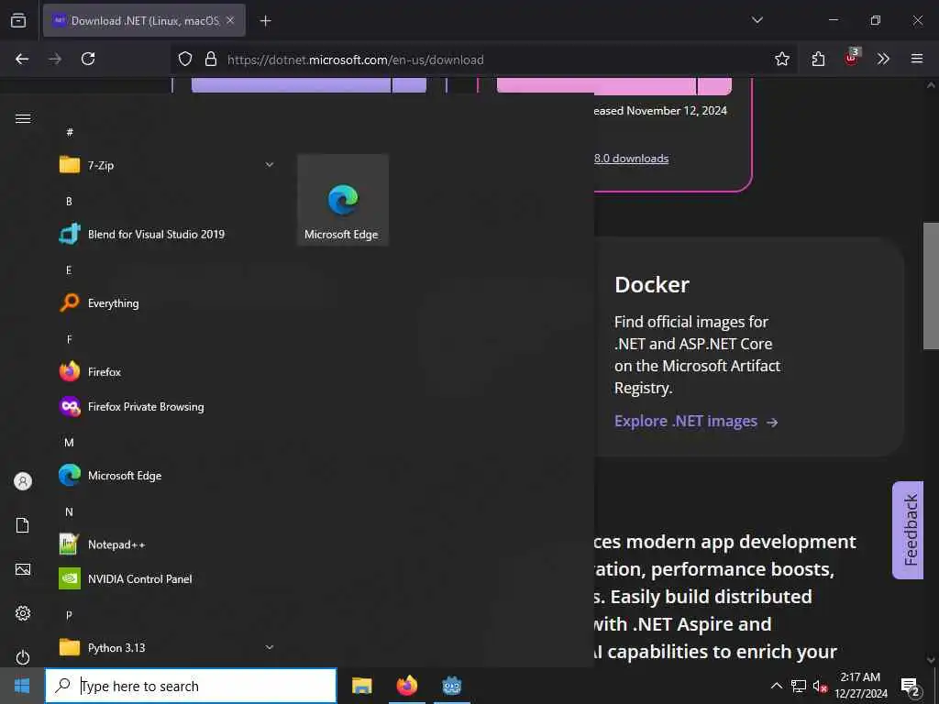Image resolution: width=939 pixels, height=704 pixels.
Task: Click the muted volume icon in tray
Action: tap(820, 686)
